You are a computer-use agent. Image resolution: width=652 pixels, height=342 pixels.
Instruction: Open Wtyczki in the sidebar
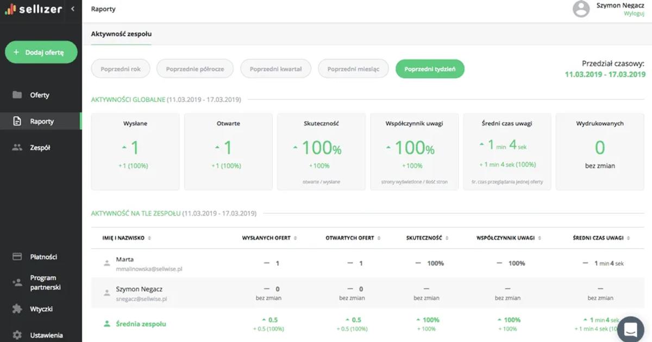(x=41, y=309)
